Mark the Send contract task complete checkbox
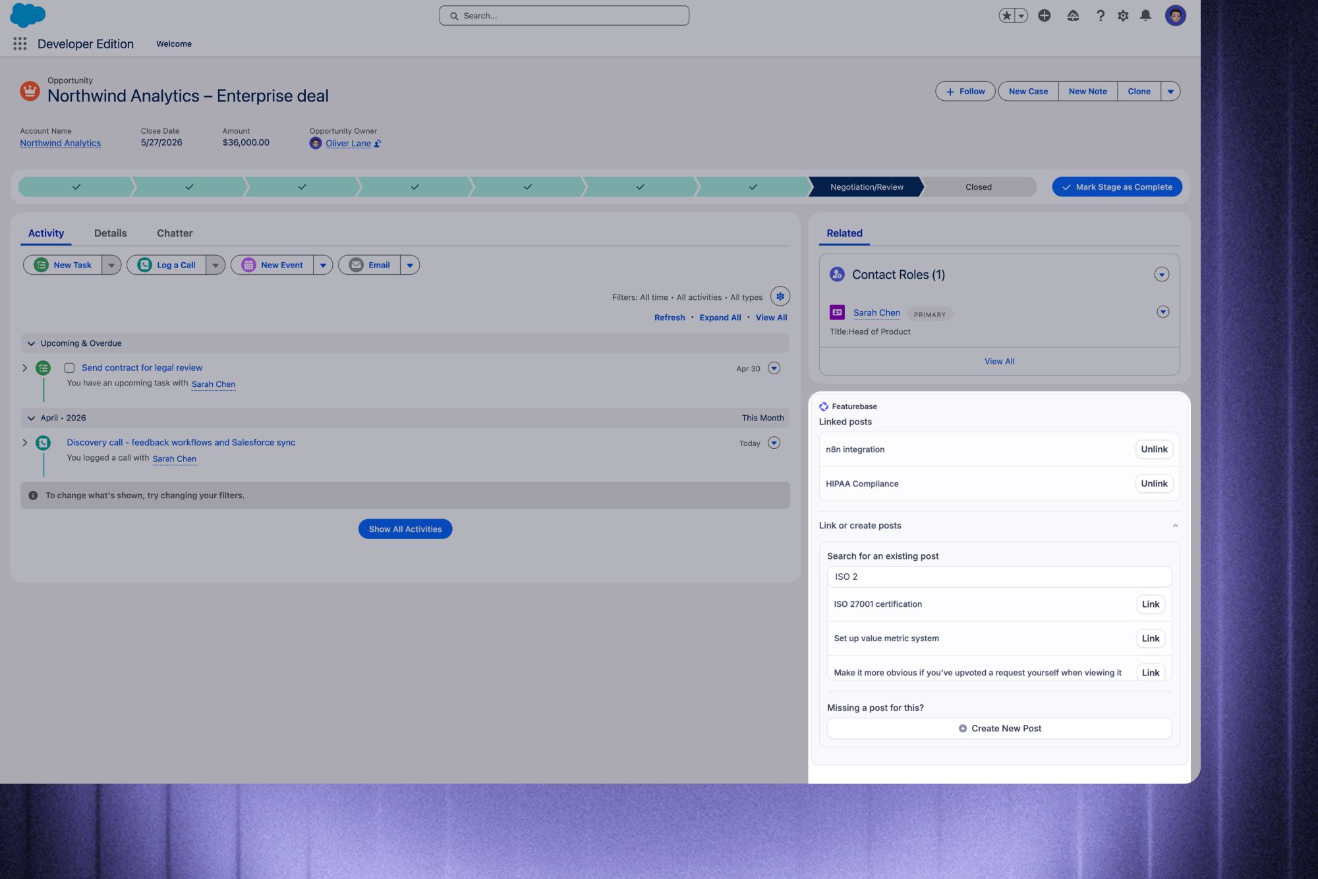This screenshot has height=879, width=1318. tap(69, 368)
